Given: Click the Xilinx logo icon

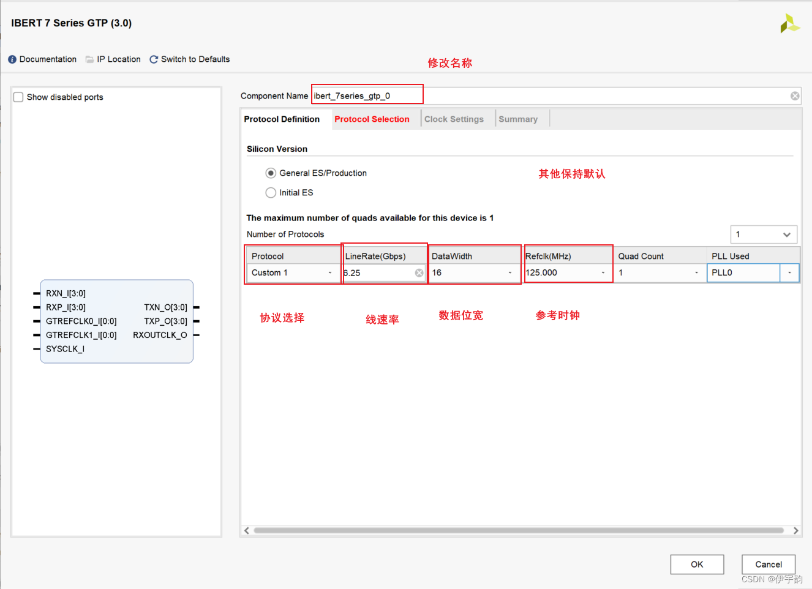Looking at the screenshot, I should pyautogui.click(x=789, y=24).
